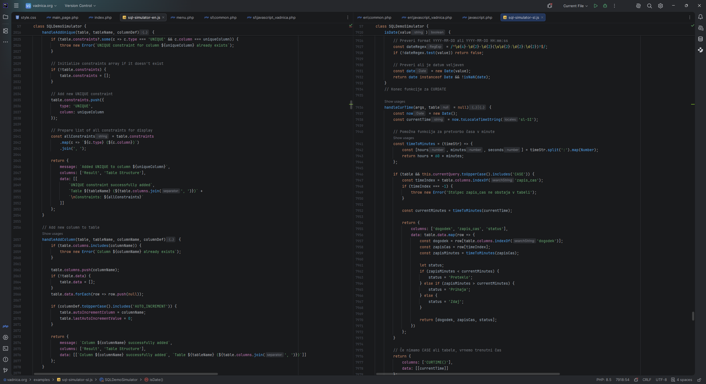Click examples breadcrumb

click(42, 380)
